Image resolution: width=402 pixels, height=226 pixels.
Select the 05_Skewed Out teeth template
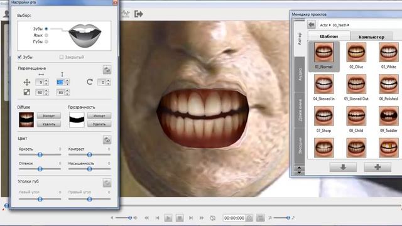point(356,87)
